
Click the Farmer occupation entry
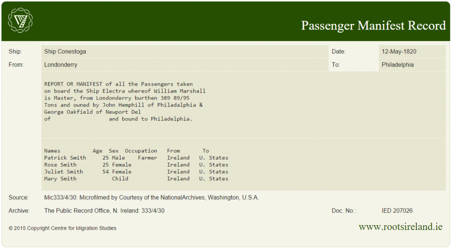[147, 158]
